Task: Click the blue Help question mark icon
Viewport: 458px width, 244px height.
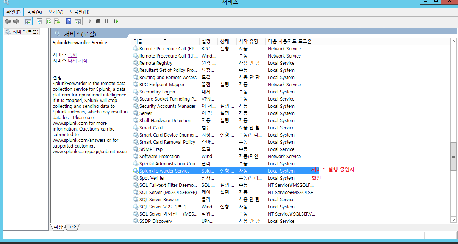Action: [x=69, y=21]
